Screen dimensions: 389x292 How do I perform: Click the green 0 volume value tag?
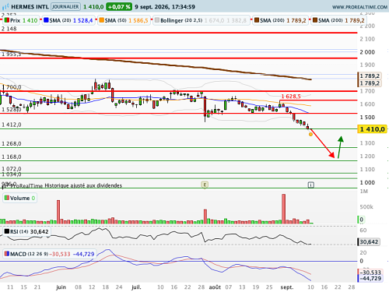[361, 220]
